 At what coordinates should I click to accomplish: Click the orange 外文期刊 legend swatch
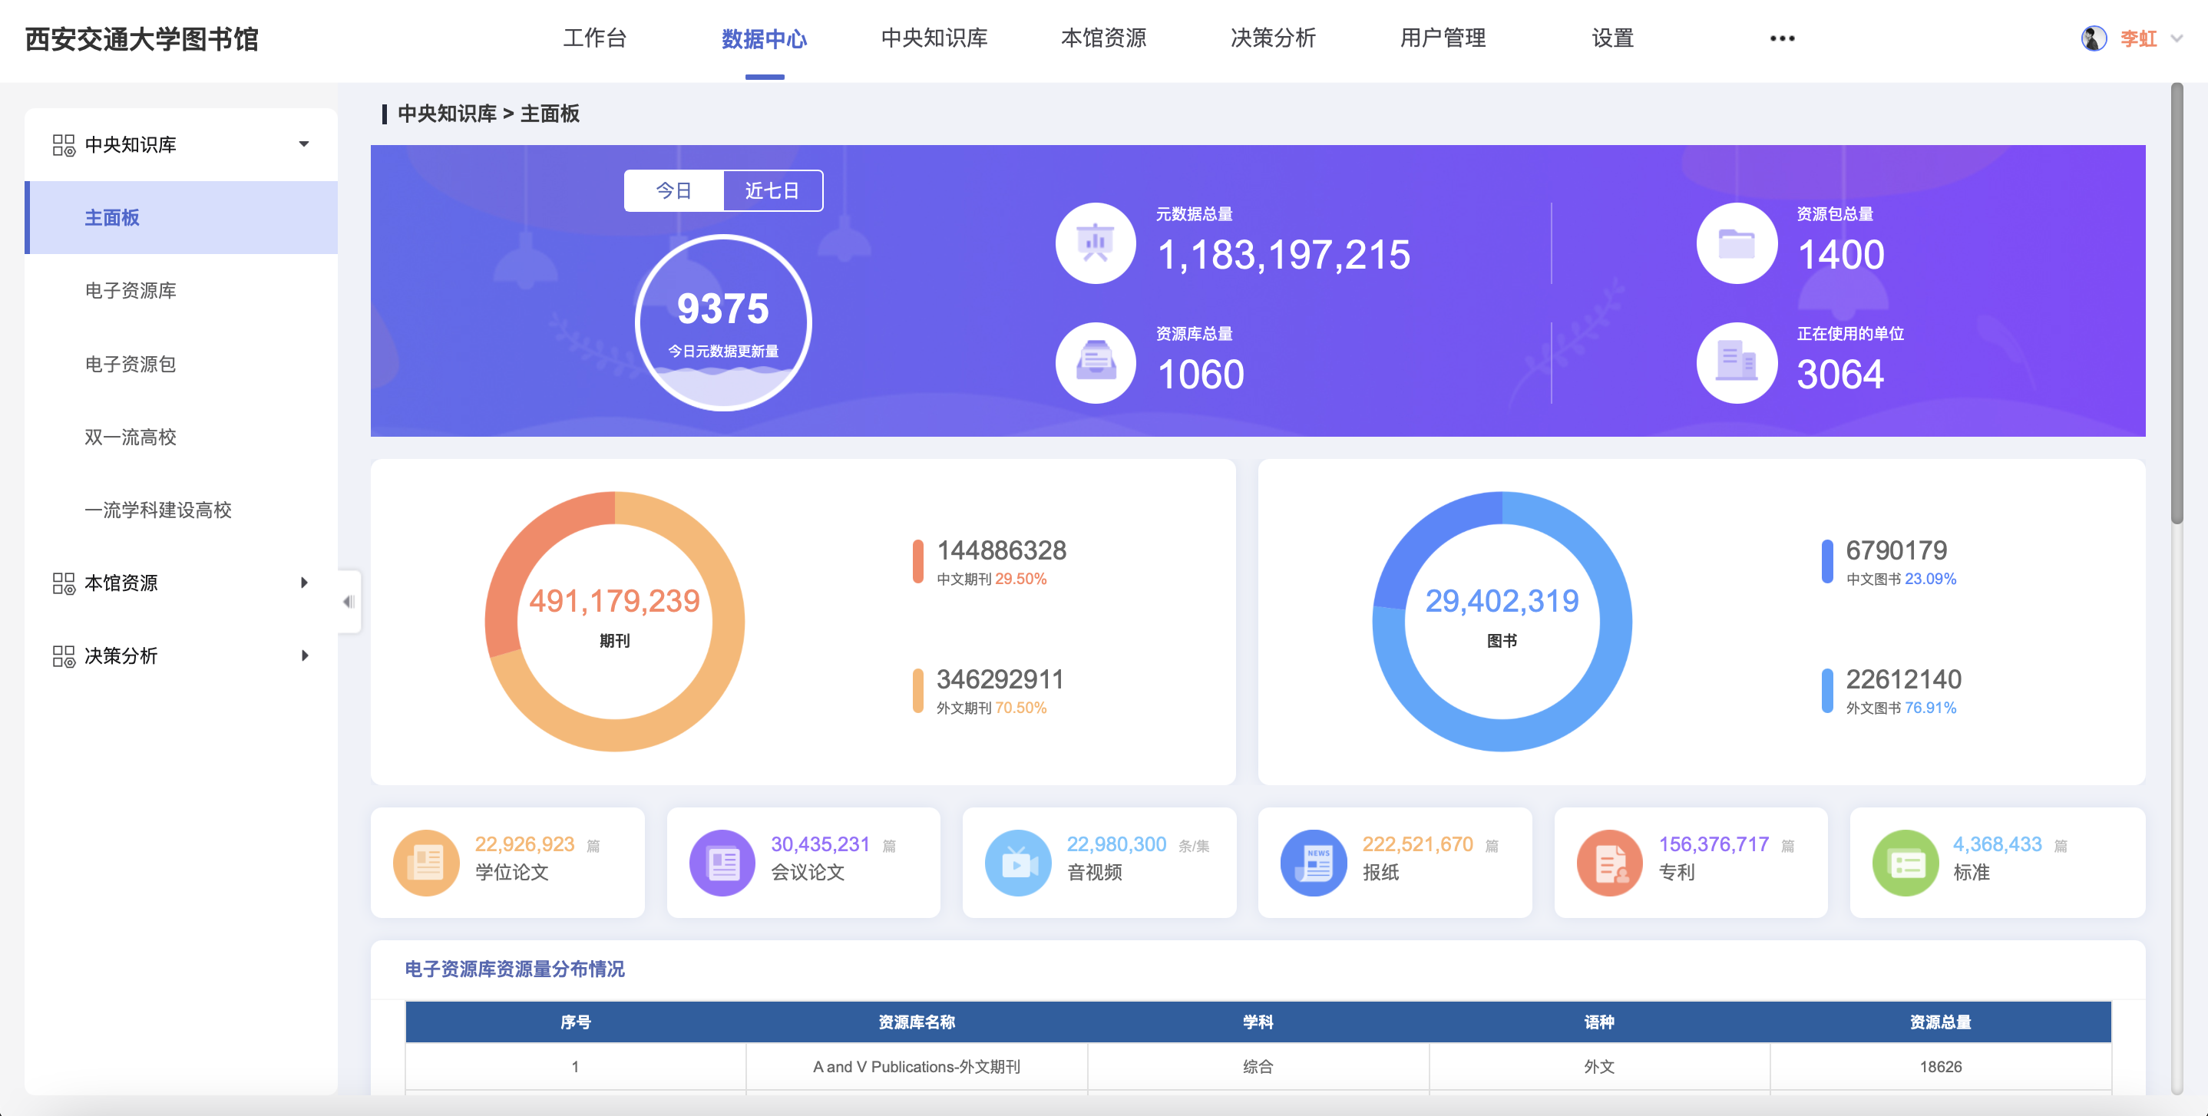(917, 691)
